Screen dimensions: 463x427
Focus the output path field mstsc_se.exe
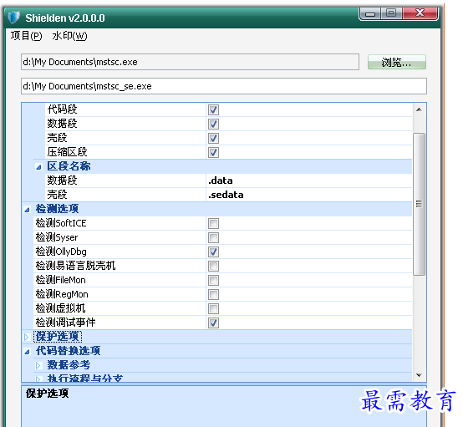coord(224,86)
